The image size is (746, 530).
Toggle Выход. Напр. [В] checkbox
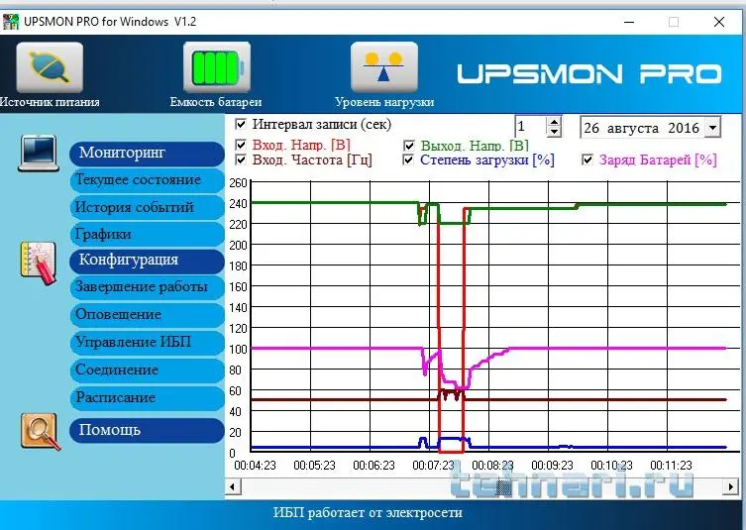409,145
